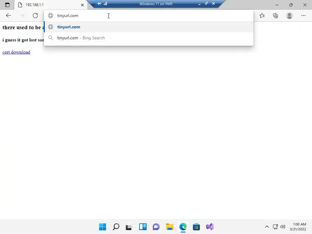Click the 'i guess it got lost' text
The width and height of the screenshot is (312, 234).
23,40
